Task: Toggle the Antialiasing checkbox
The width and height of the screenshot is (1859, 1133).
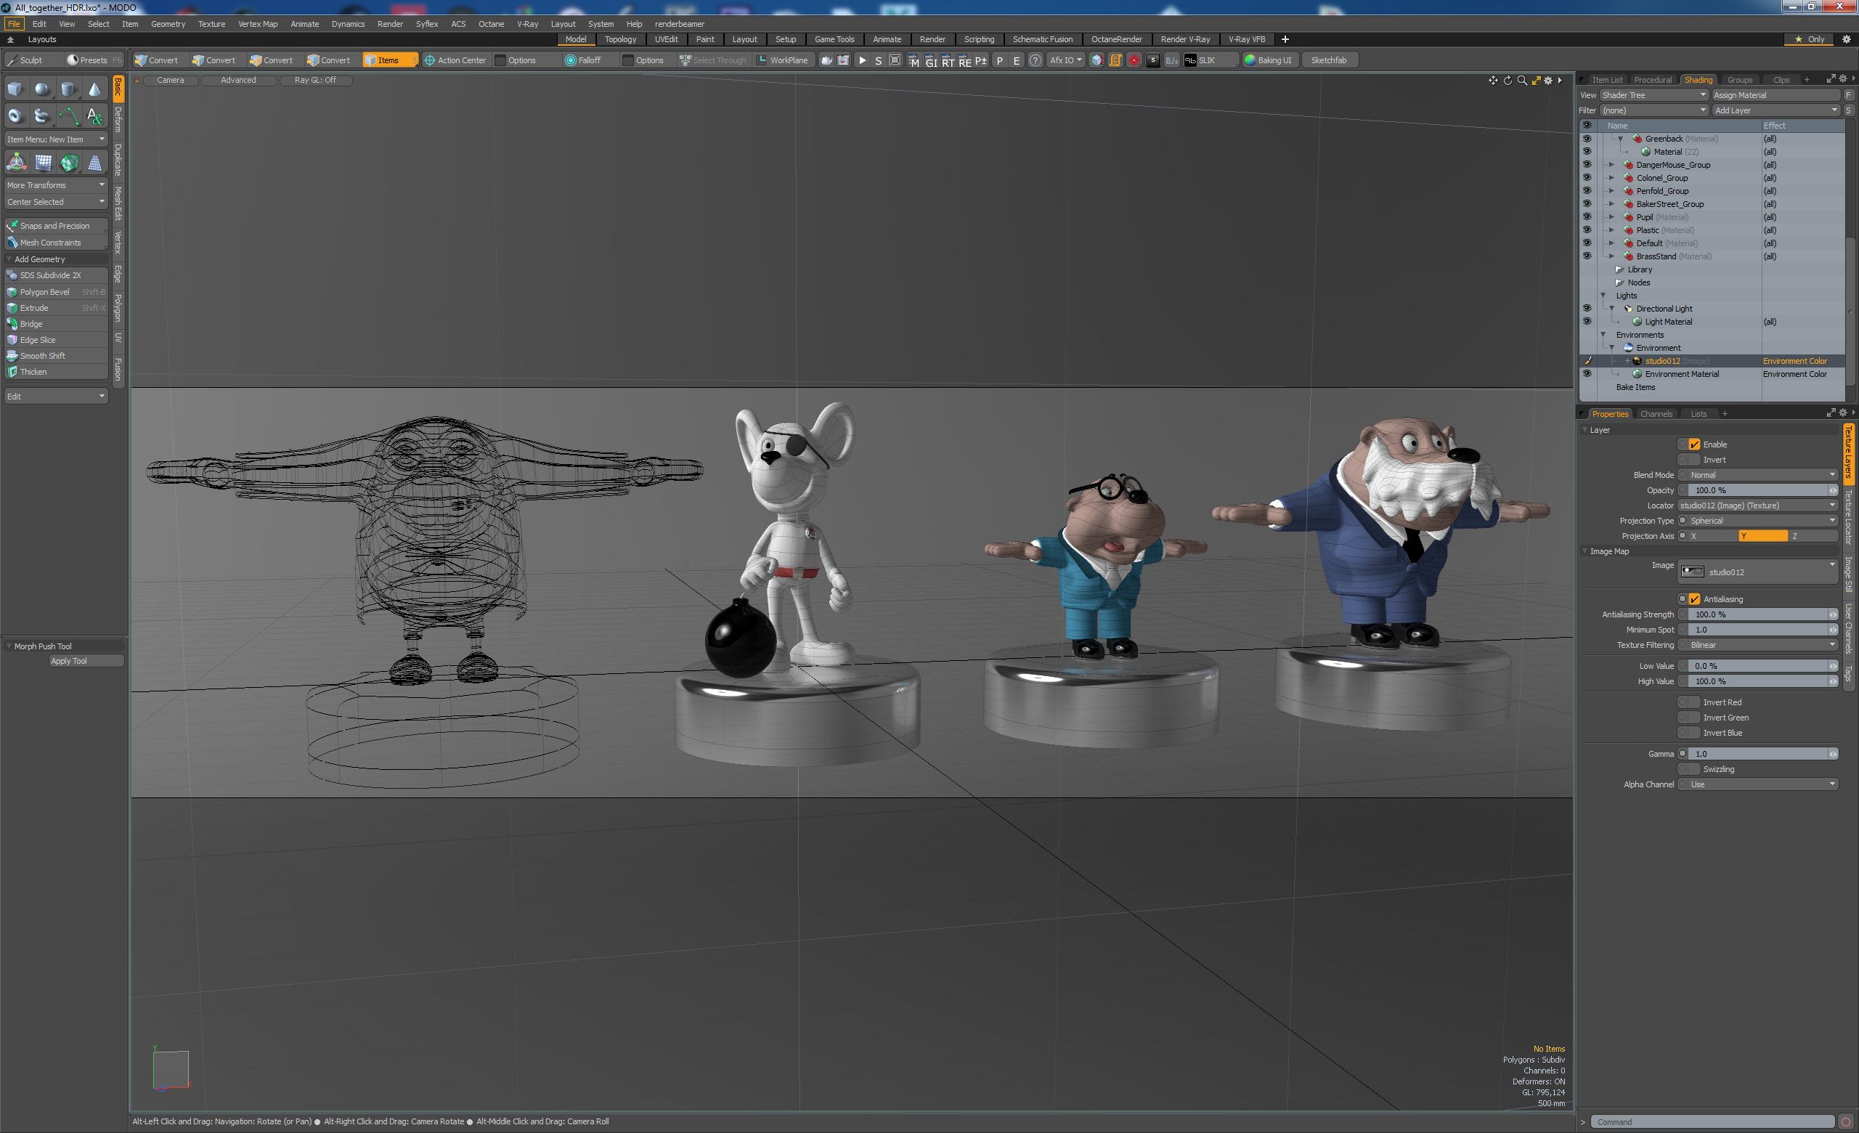Action: coord(1695,599)
